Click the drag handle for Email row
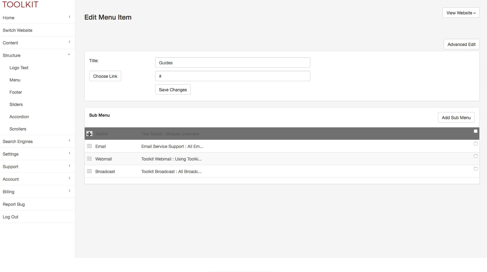 pos(90,146)
